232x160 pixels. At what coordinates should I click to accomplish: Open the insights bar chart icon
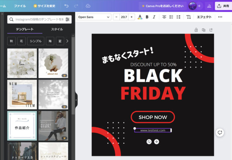click(209, 6)
